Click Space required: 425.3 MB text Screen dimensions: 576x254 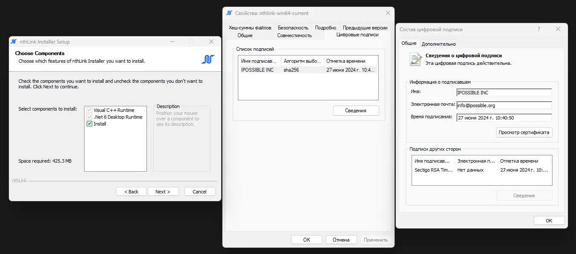click(x=45, y=161)
